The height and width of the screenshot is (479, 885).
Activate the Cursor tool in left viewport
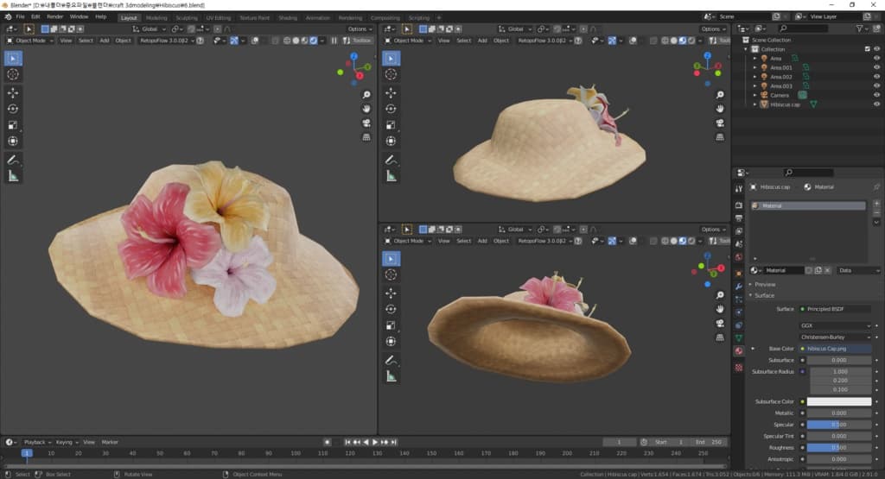[x=13, y=74]
